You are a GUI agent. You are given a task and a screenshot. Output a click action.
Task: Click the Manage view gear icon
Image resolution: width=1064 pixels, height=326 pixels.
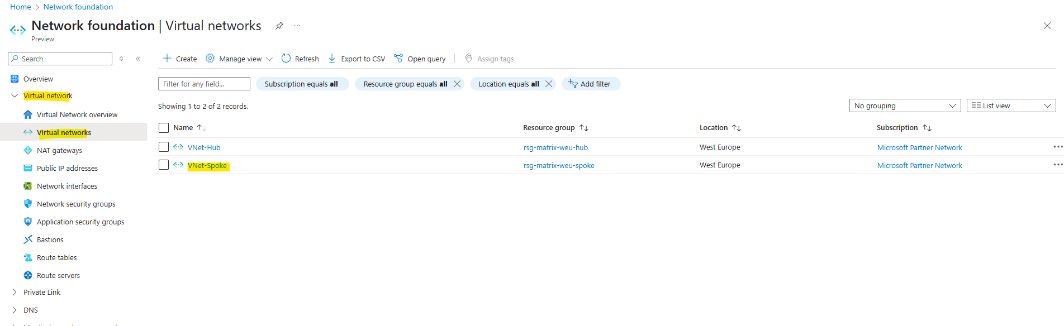[x=210, y=58]
